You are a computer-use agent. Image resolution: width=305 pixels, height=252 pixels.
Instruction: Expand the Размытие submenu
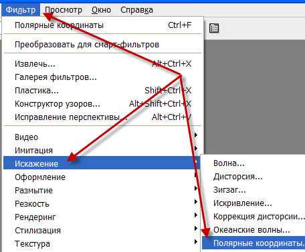[102, 191]
